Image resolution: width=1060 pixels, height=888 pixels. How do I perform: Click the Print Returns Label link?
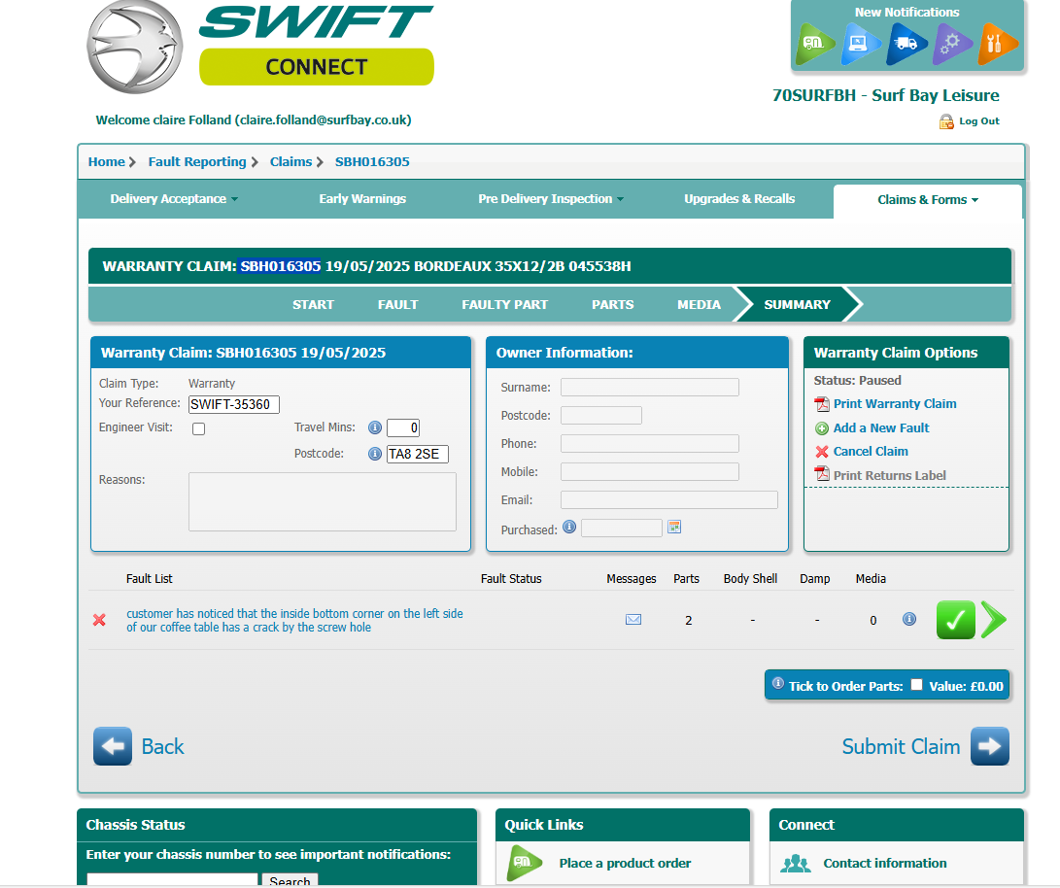pos(889,475)
